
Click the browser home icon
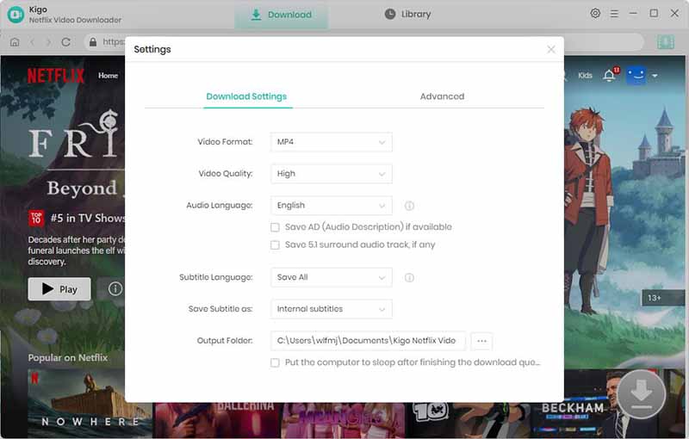[x=15, y=41]
